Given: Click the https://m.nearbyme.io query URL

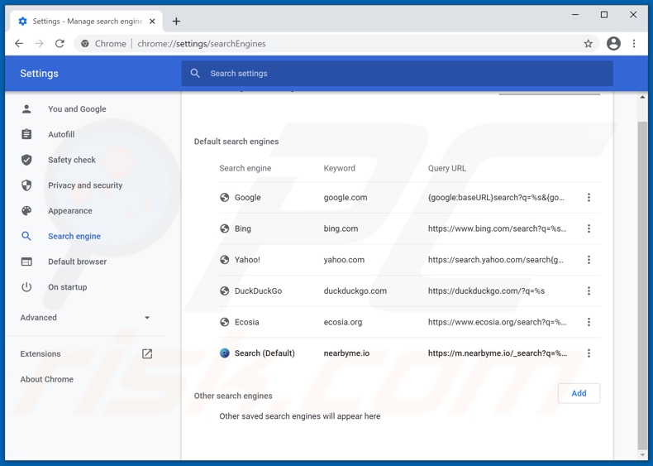Looking at the screenshot, I should [x=498, y=353].
